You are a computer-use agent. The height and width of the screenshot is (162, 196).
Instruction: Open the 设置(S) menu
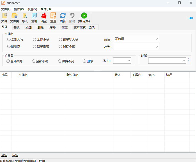pos(32,9)
